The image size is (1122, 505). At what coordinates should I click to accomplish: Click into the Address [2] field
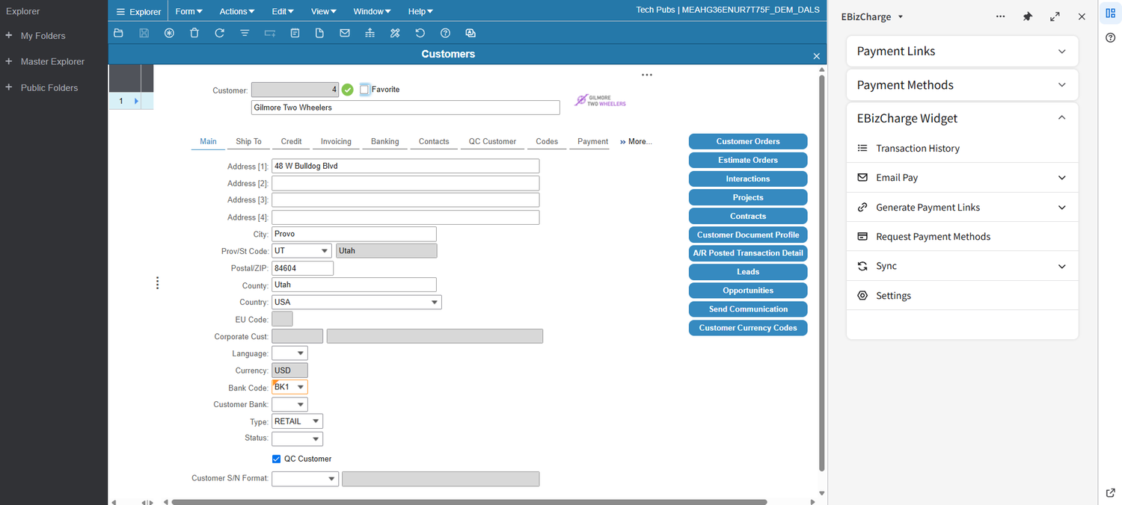click(x=405, y=183)
